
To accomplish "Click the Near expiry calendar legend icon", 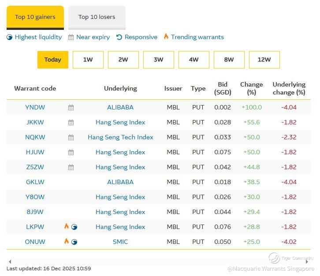I will [x=71, y=37].
